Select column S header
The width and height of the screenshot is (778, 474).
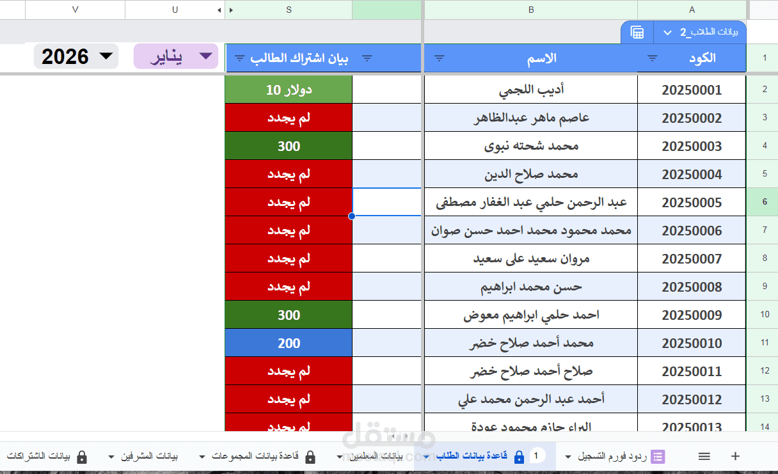coord(289,10)
